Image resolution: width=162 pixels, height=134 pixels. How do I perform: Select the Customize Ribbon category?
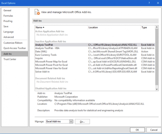(x=13, y=43)
